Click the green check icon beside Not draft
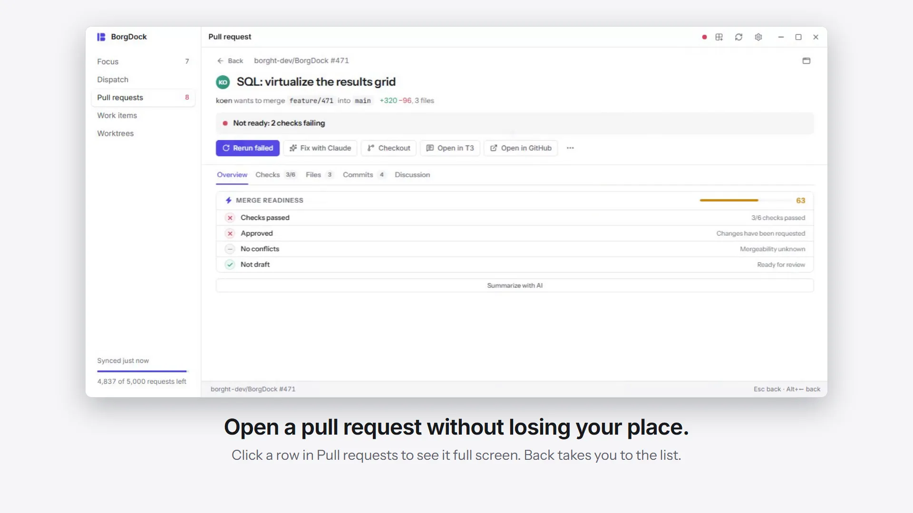The image size is (913, 513). (x=230, y=265)
